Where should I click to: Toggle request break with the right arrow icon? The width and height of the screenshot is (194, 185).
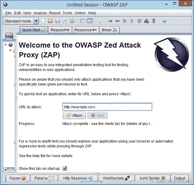[x=110, y=21]
